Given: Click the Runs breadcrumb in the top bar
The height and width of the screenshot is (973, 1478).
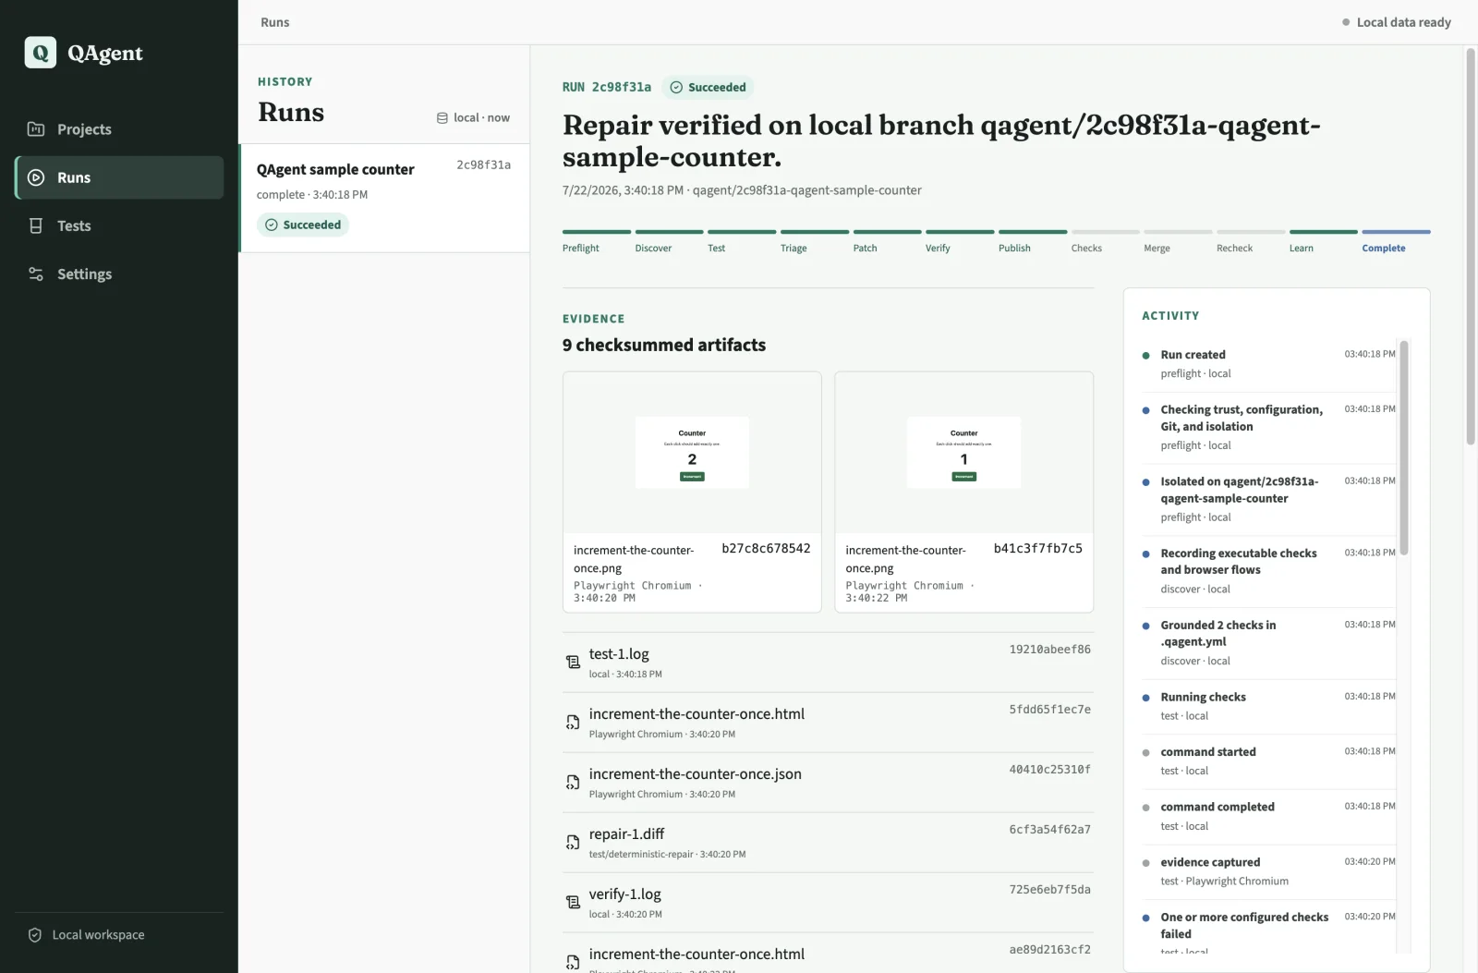Looking at the screenshot, I should (x=274, y=22).
